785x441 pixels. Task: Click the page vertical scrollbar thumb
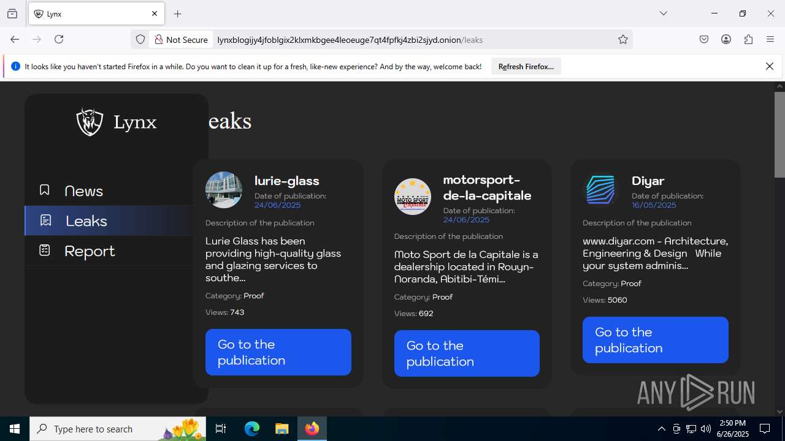779,134
